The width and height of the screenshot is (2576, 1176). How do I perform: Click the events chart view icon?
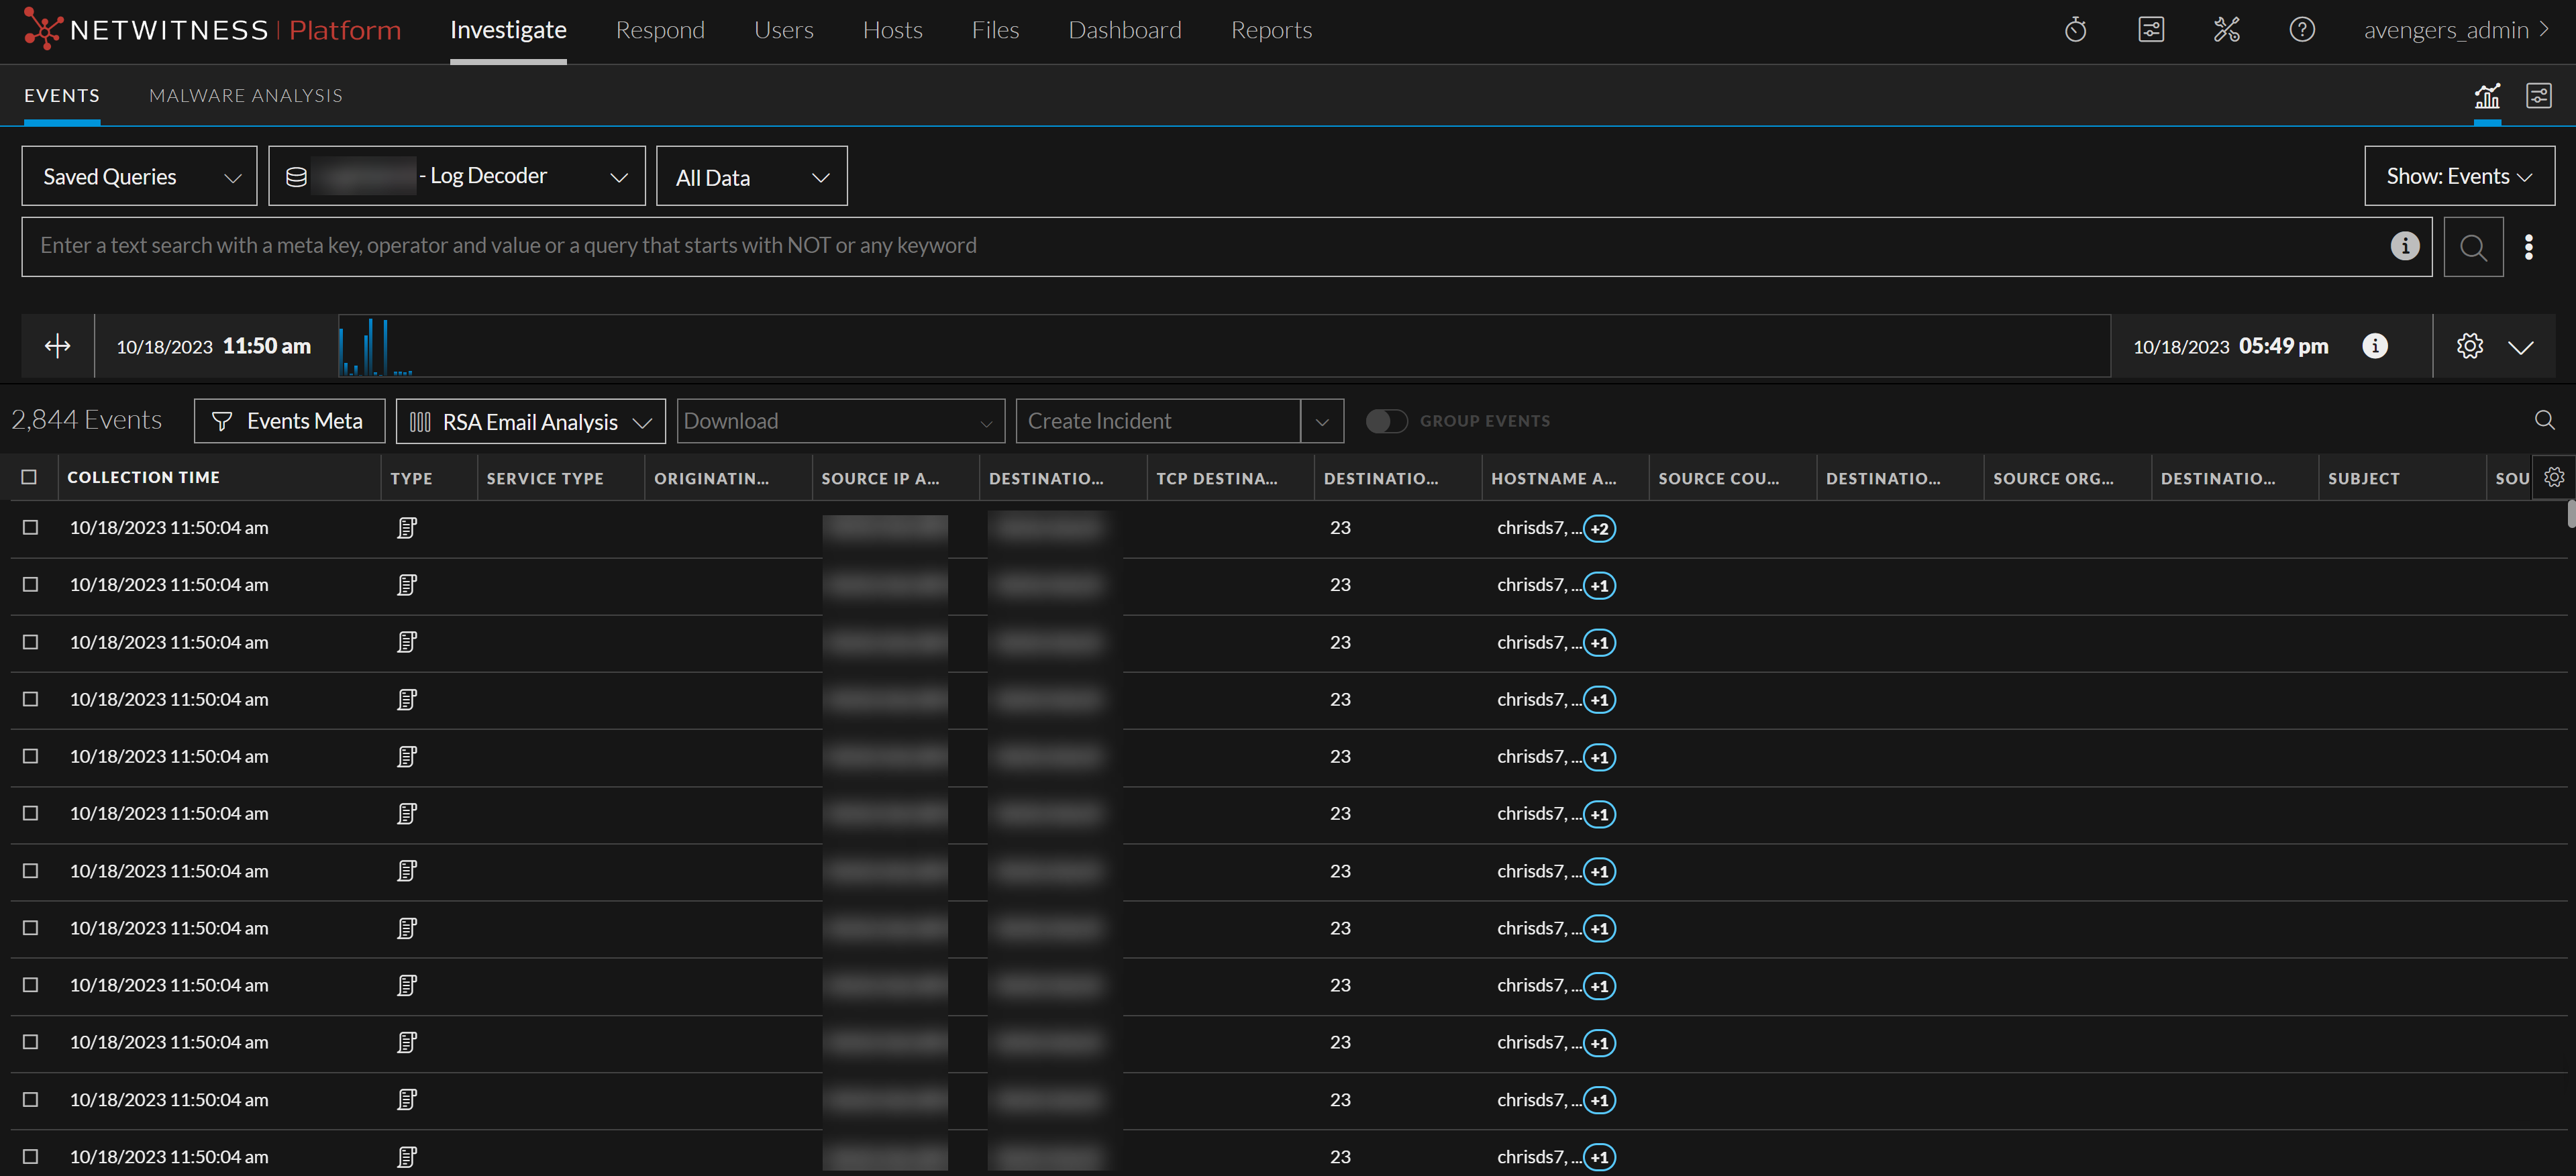(x=2486, y=96)
